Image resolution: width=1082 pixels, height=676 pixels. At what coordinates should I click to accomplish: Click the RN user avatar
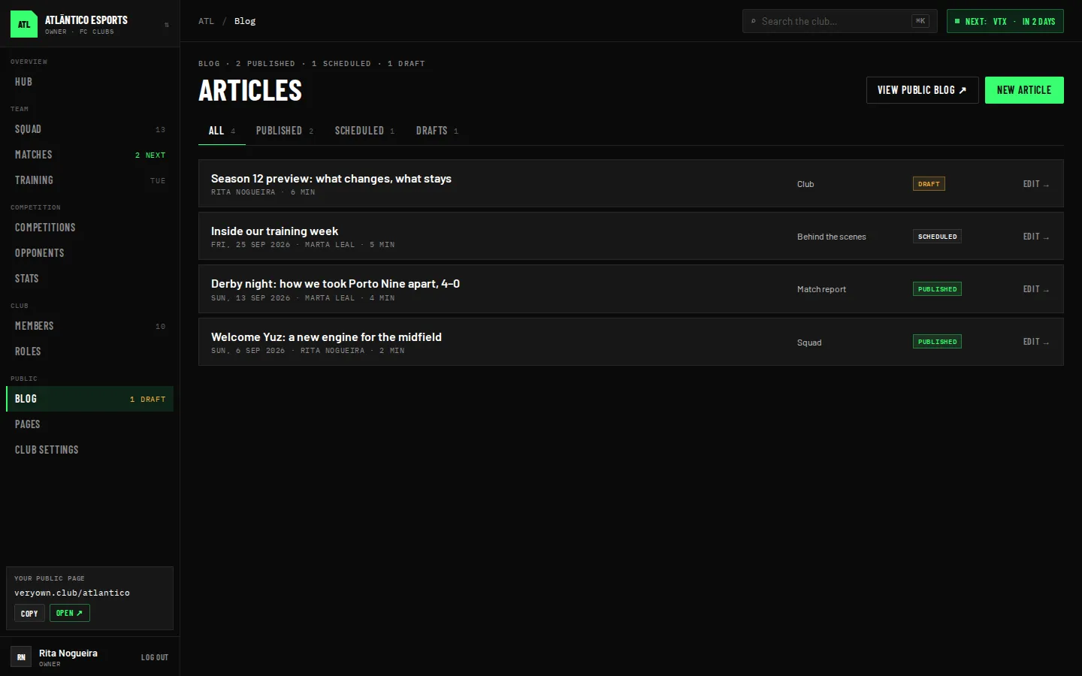click(x=21, y=656)
